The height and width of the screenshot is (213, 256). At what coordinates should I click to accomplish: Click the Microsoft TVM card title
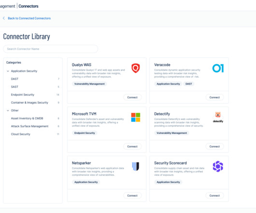(x=84, y=114)
